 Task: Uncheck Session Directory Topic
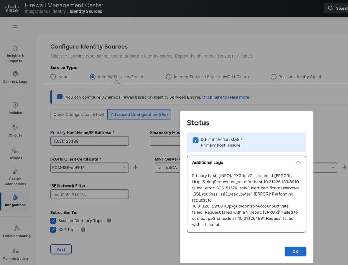pyautogui.click(x=53, y=221)
